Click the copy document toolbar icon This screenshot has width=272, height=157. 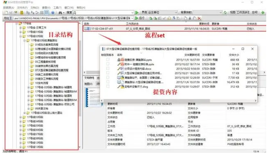point(185,18)
